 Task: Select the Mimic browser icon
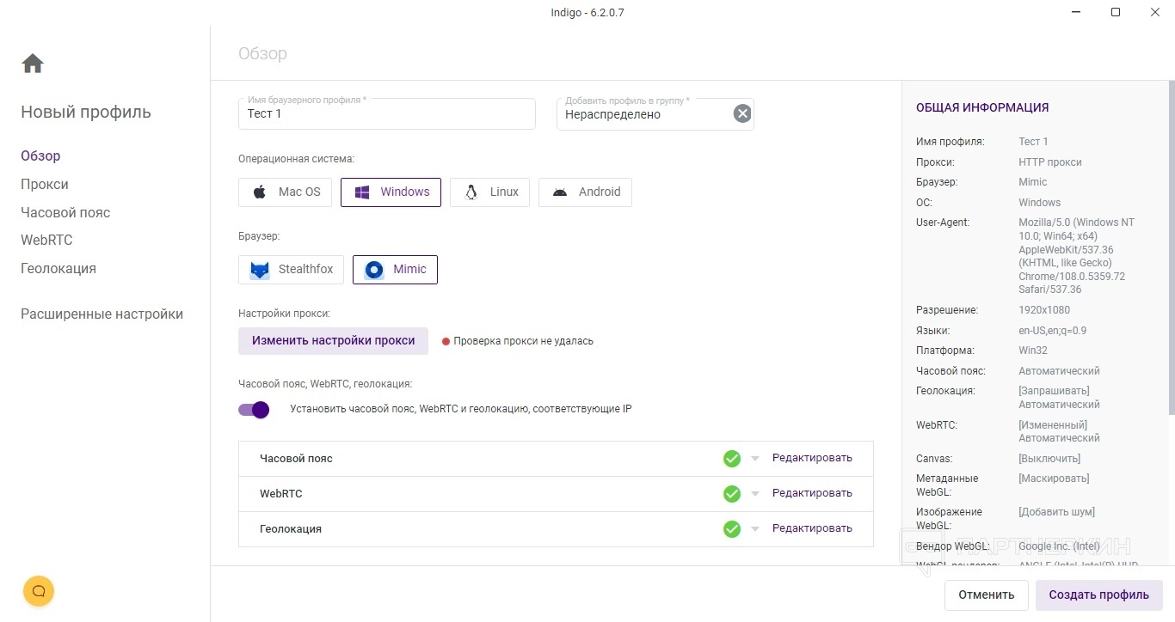[374, 270]
